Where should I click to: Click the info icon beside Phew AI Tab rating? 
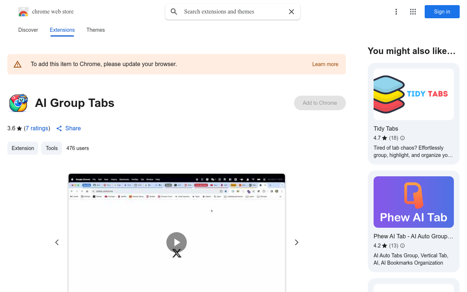[x=402, y=246]
